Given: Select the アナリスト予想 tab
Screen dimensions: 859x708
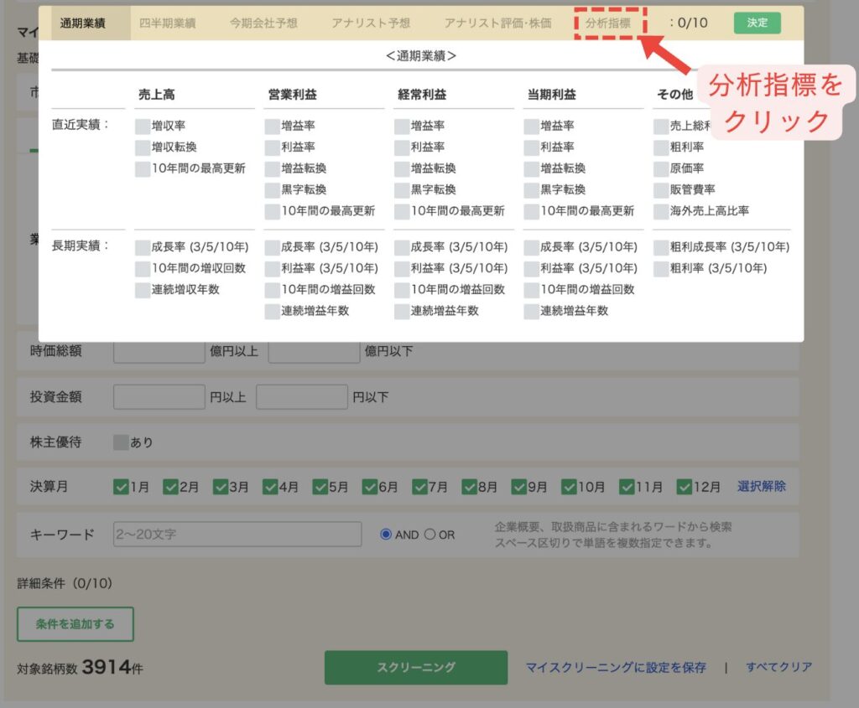Looking at the screenshot, I should pyautogui.click(x=371, y=23).
